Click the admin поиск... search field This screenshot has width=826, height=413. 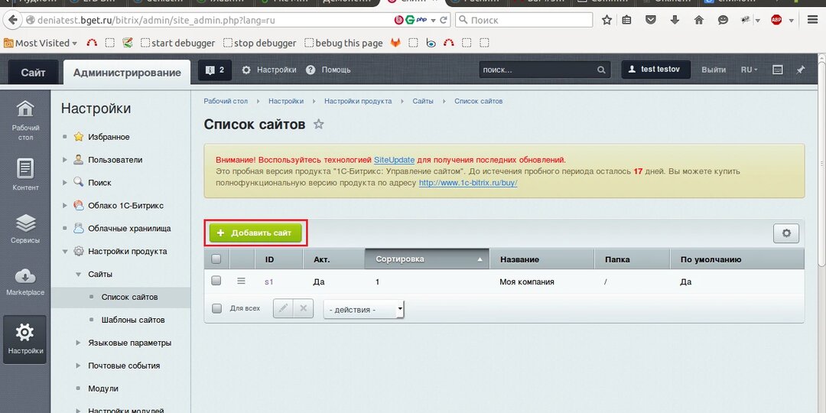(538, 70)
